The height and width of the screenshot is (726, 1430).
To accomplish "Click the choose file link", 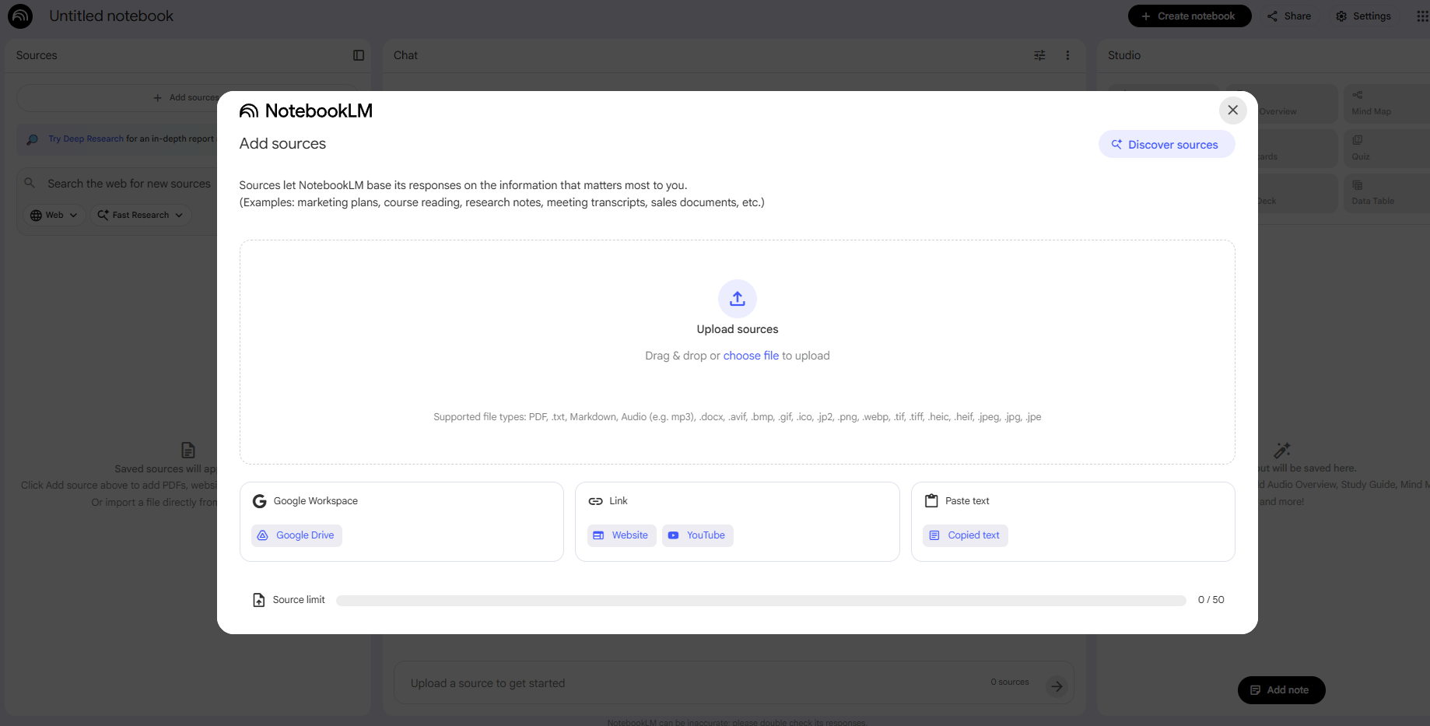I will tap(751, 356).
